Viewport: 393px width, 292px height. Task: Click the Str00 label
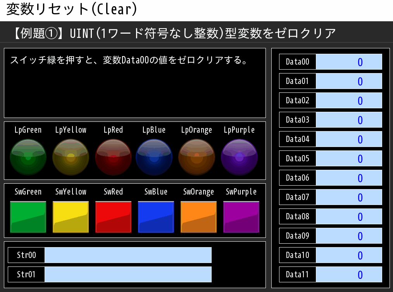(x=26, y=255)
